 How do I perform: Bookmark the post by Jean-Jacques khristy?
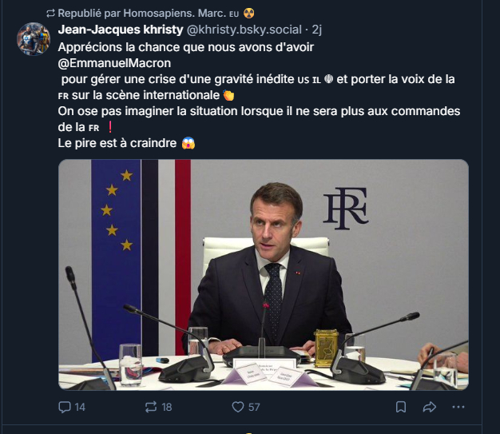pyautogui.click(x=401, y=407)
